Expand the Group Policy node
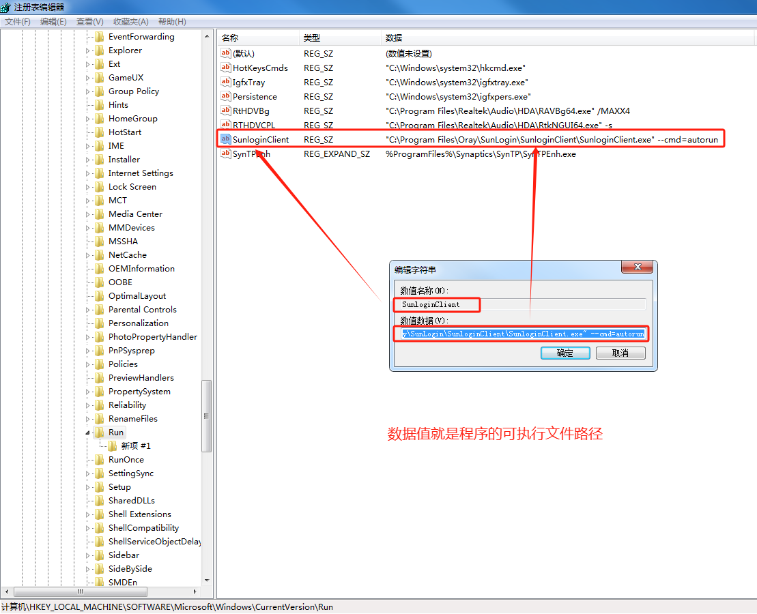 coord(88,91)
